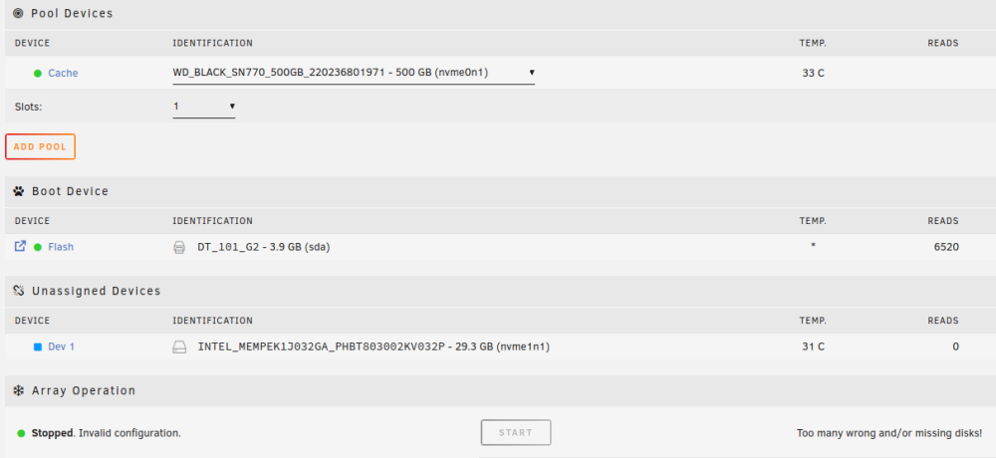Image resolution: width=996 pixels, height=458 pixels.
Task: Click the Pool Devices section icon
Action: click(18, 13)
